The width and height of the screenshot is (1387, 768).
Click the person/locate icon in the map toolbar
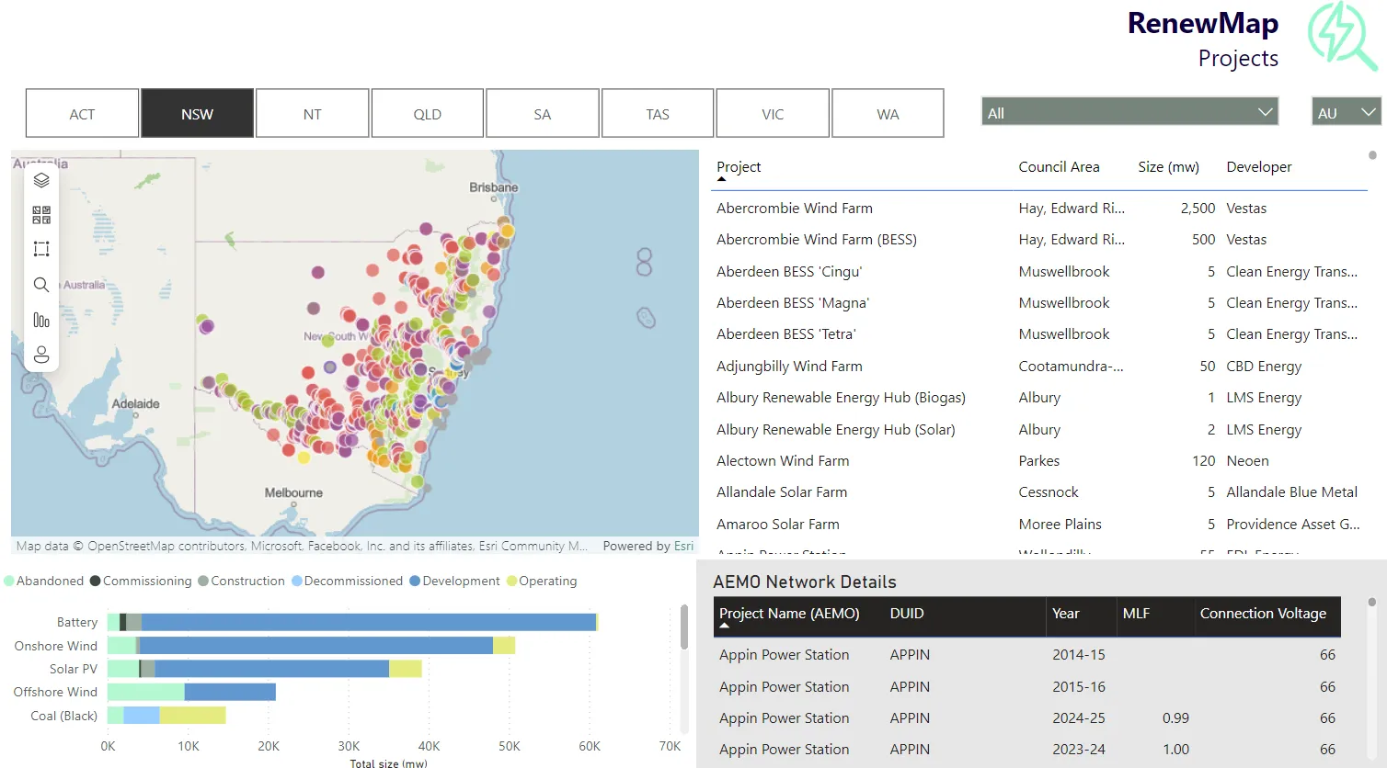click(x=40, y=355)
